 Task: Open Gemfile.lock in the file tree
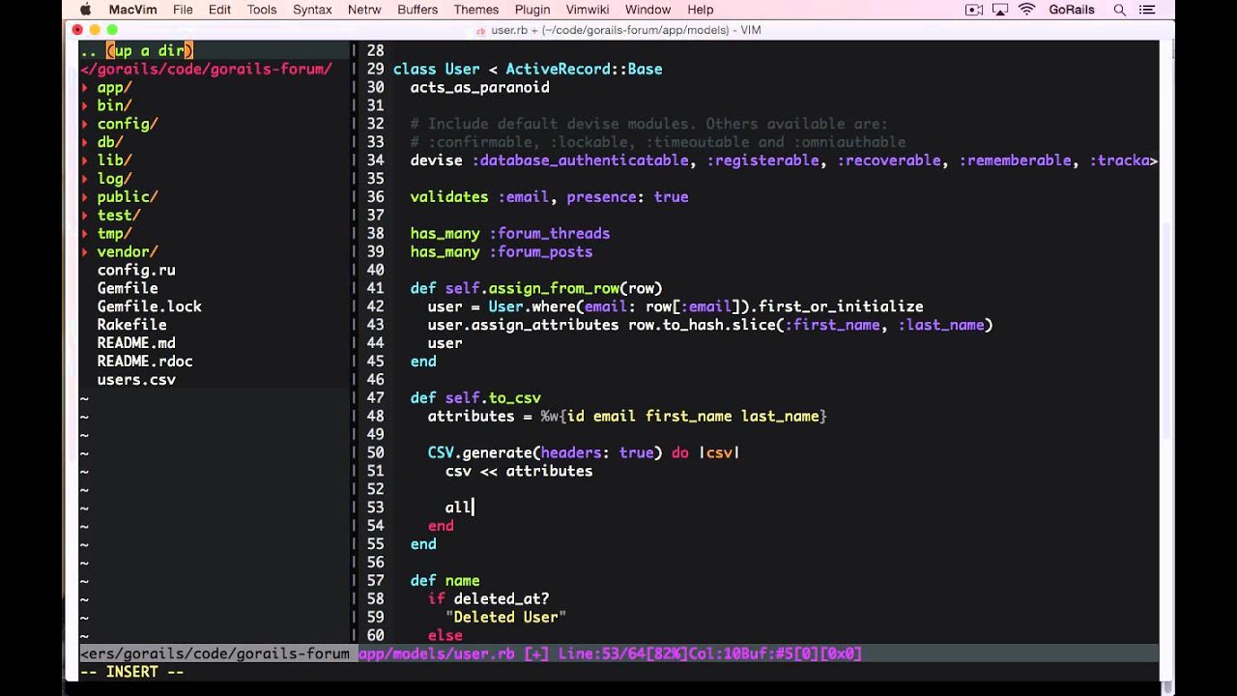coord(150,306)
